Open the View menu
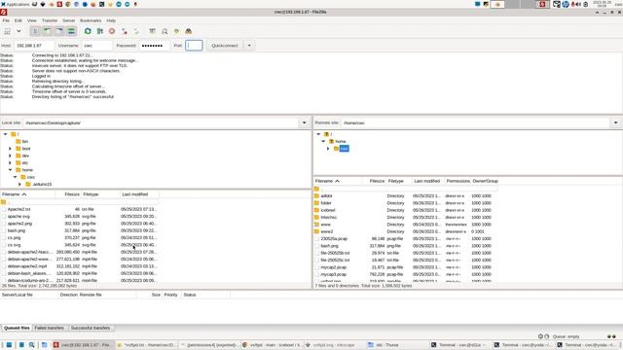The height and width of the screenshot is (350, 623). [32, 20]
